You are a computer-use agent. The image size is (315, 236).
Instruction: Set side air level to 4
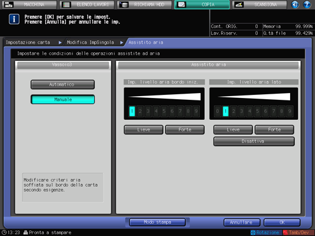(250, 111)
